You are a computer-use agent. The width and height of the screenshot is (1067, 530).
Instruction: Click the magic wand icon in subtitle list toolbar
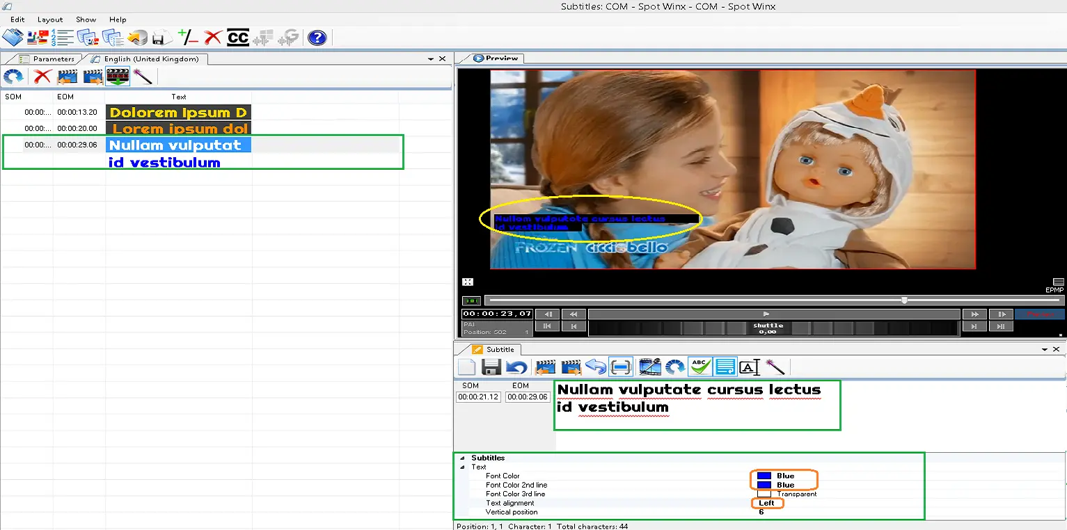click(143, 77)
